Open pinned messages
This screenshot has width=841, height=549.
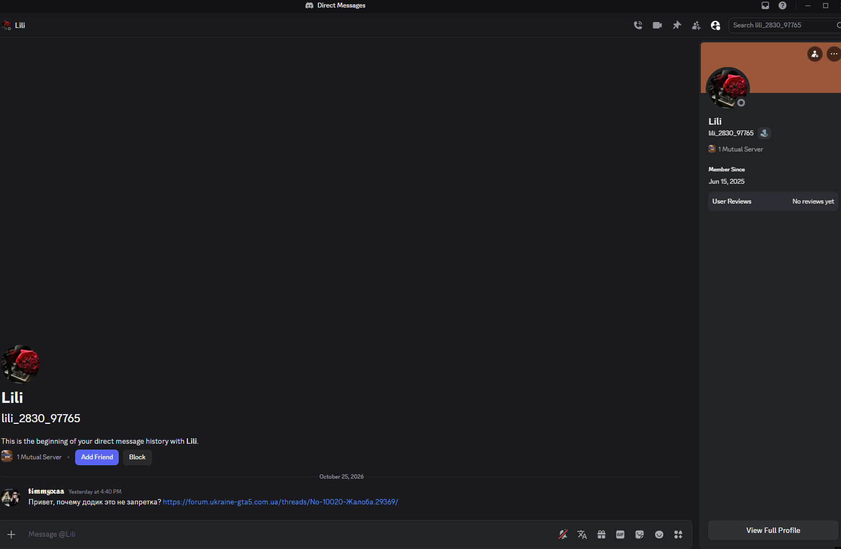(677, 25)
